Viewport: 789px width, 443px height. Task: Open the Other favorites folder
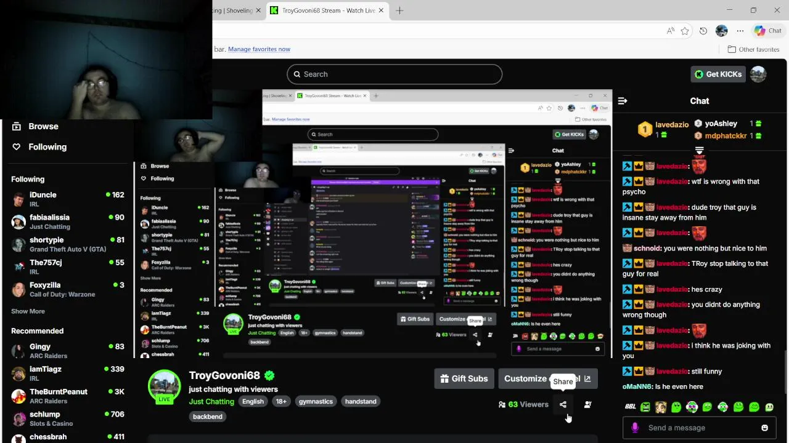753,49
